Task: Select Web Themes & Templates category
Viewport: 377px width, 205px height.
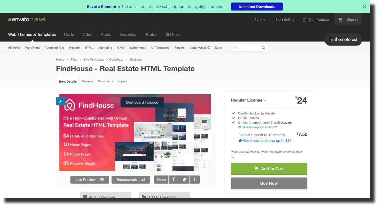Action: click(32, 35)
